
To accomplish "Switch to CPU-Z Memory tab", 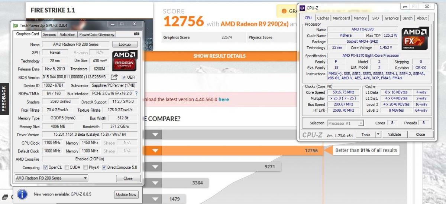I will coord(360,18).
